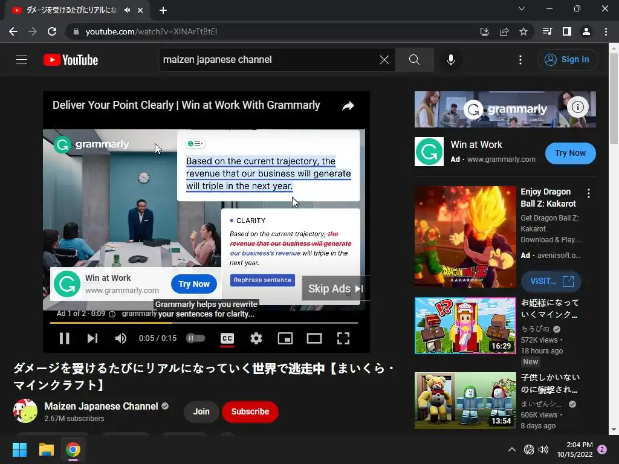Screen dimensions: 619x464
Task: Click the magnifying glass search button
Action: pos(415,60)
